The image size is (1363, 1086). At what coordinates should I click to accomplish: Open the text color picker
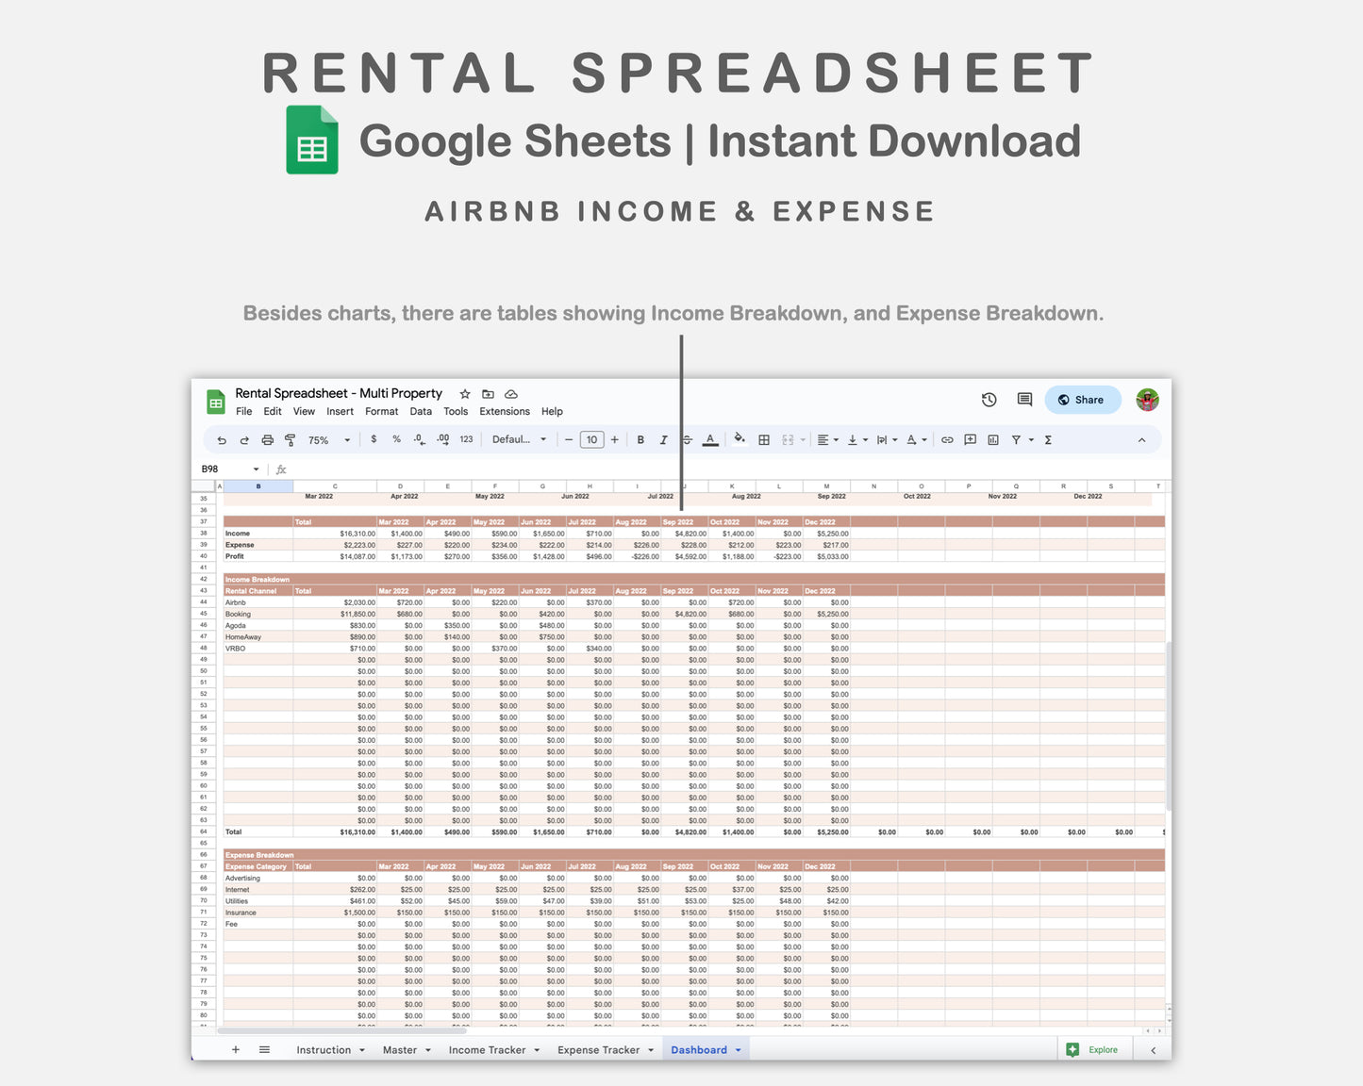(710, 439)
